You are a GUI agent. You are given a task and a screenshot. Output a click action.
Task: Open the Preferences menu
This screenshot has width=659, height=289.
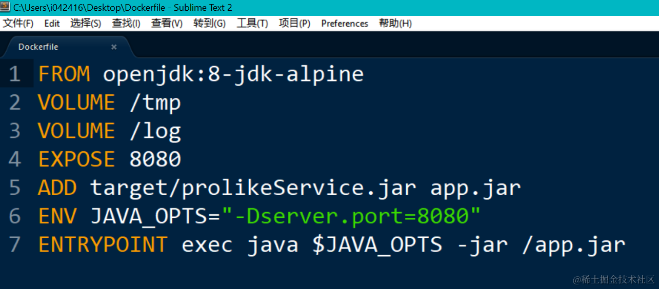[x=345, y=24]
